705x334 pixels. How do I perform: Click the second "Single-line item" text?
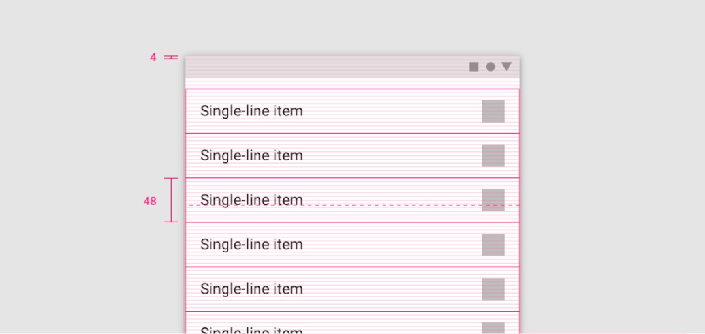(x=251, y=155)
